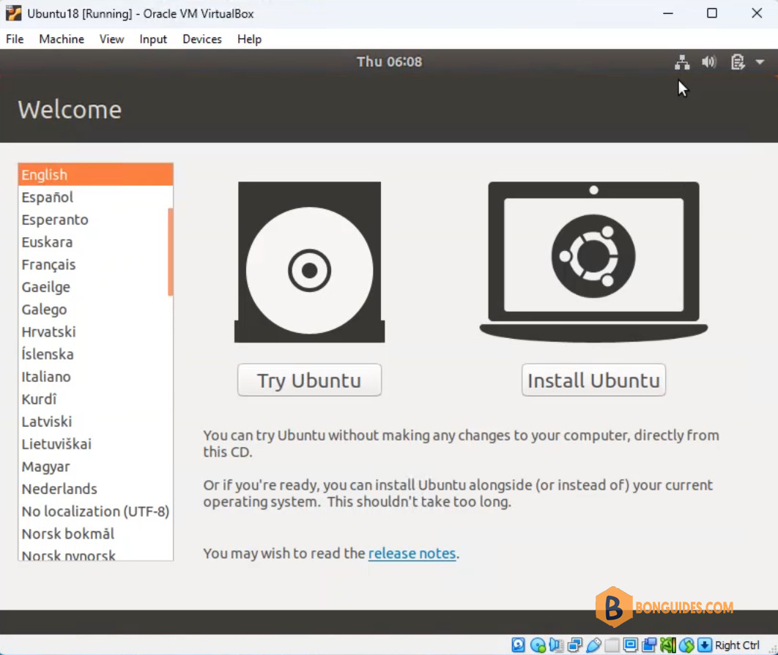
Task: Select Gaeilge language
Action: (96, 287)
